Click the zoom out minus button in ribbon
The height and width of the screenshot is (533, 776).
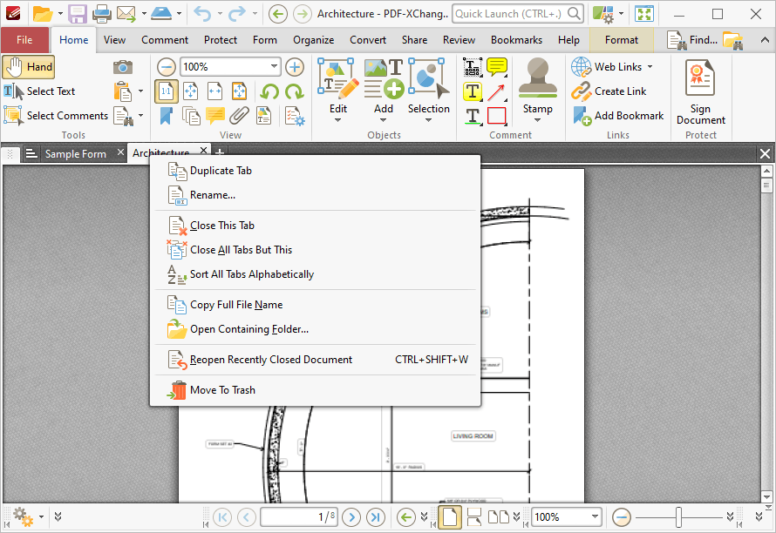(167, 67)
